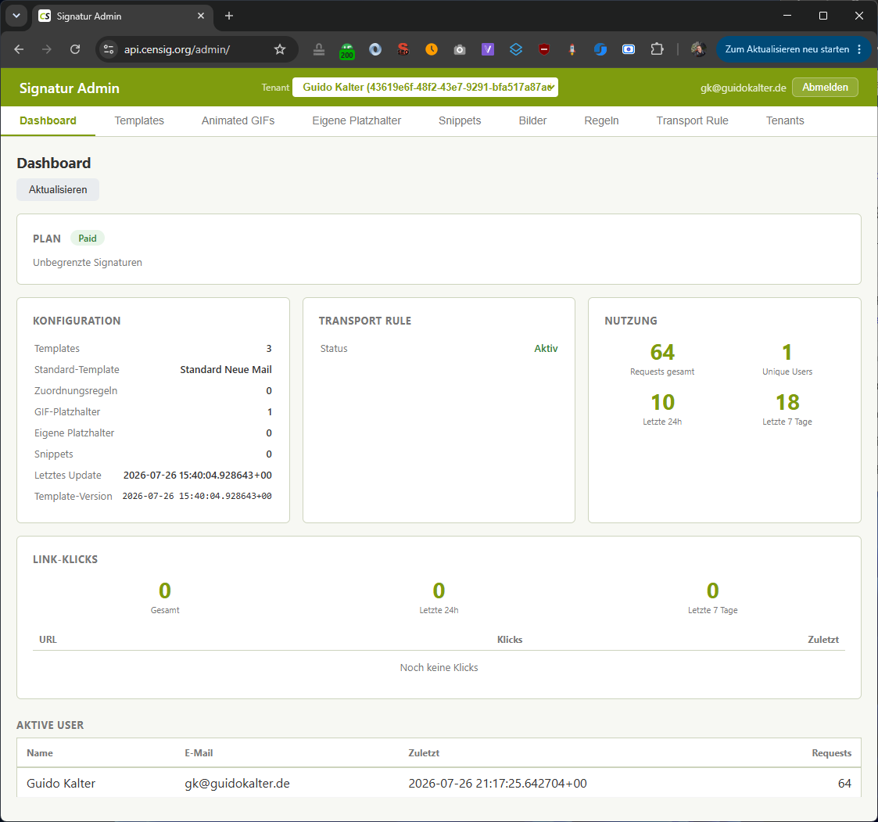Go to the Eigene Platzhalter tab
Image resolution: width=878 pixels, height=822 pixels.
(357, 120)
